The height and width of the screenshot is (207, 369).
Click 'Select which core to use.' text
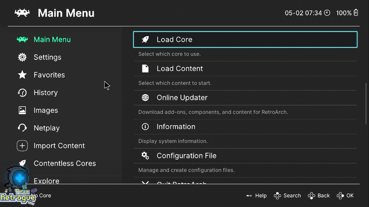coord(169,54)
